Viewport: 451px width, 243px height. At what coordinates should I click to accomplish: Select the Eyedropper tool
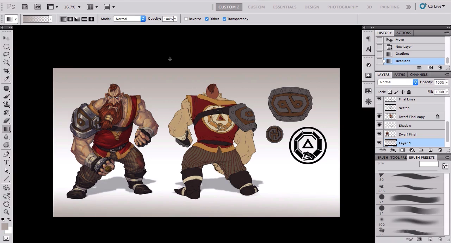(x=6, y=79)
